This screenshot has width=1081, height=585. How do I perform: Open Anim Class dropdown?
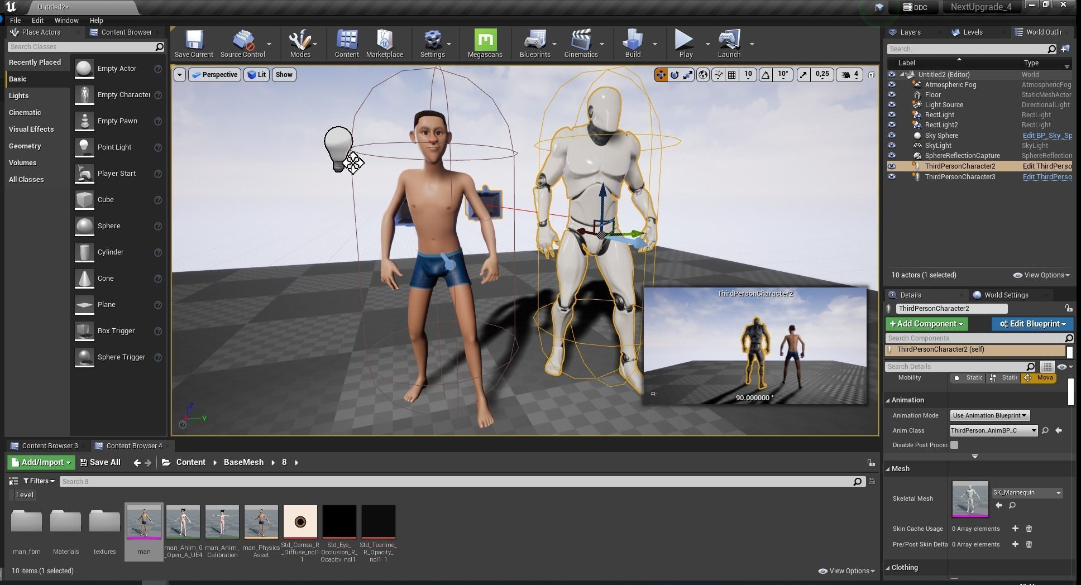(994, 430)
